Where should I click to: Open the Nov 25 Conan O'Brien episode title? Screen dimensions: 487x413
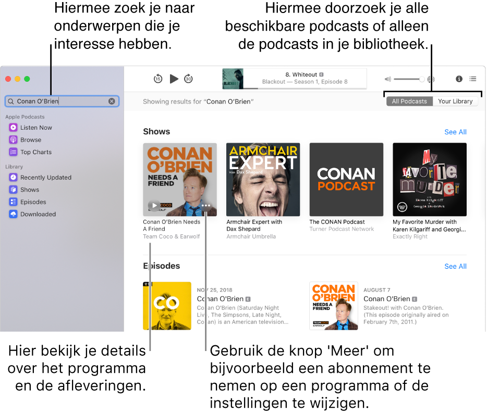coord(220,299)
